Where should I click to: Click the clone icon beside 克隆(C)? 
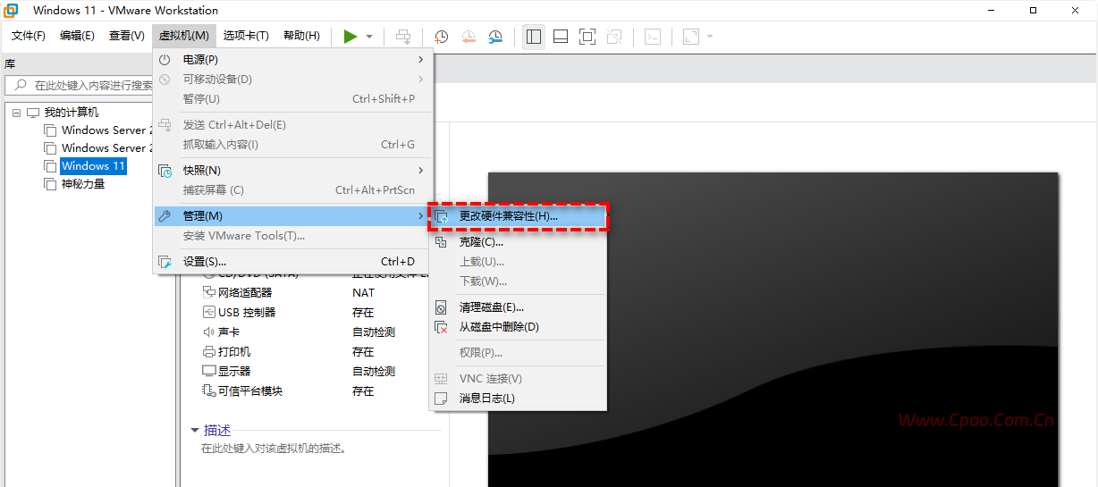pos(441,242)
